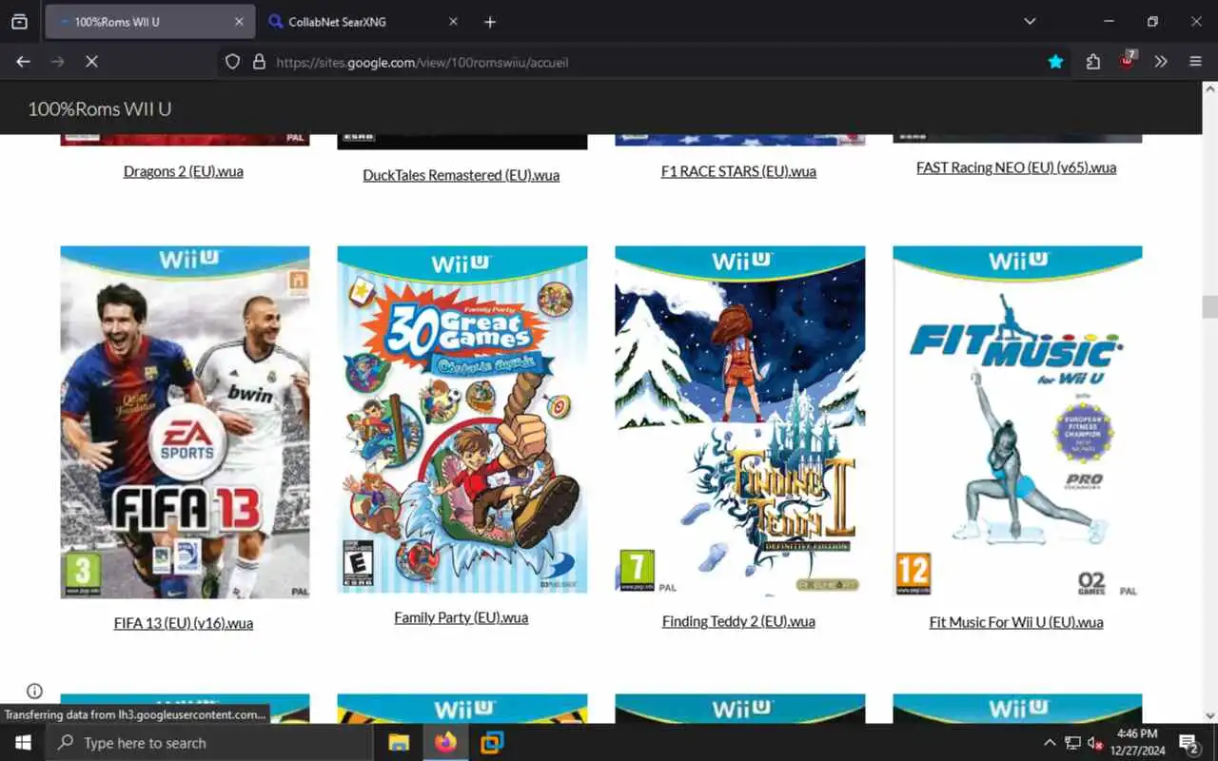
Task: Stop loading the current page
Action: pyautogui.click(x=91, y=62)
